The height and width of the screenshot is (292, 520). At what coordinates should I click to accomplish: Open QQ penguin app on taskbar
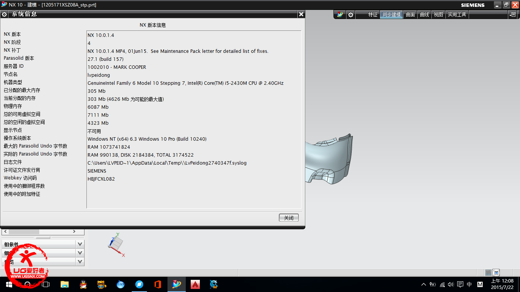click(x=83, y=284)
